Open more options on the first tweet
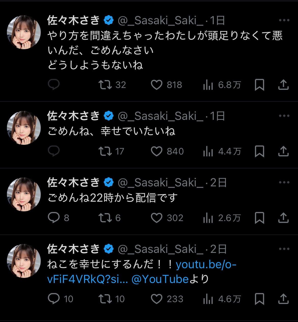 [x=284, y=20]
